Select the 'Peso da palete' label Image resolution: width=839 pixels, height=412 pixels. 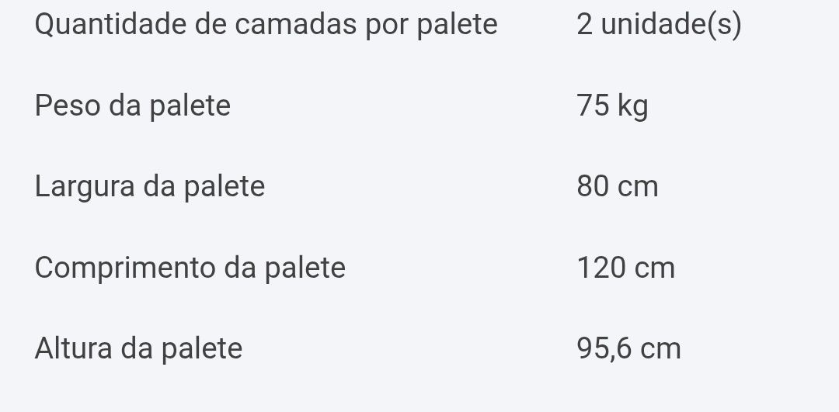133,106
